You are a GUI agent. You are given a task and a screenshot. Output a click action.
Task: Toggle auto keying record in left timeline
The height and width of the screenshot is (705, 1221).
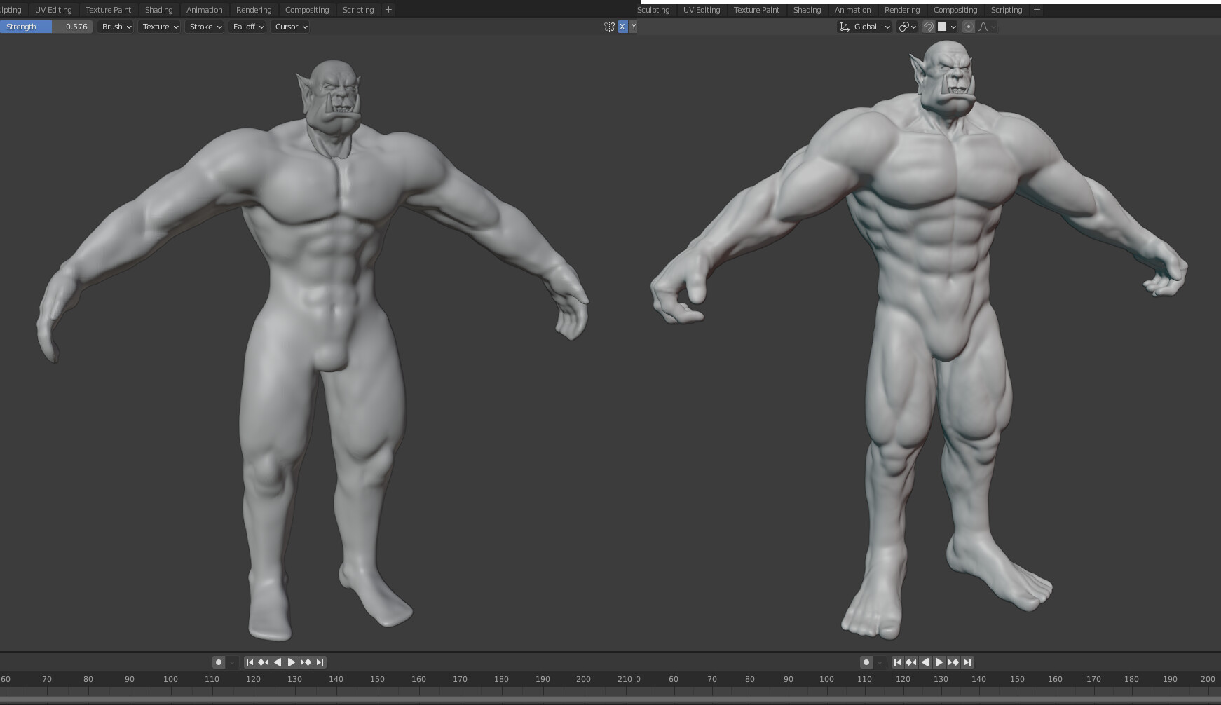coord(219,662)
